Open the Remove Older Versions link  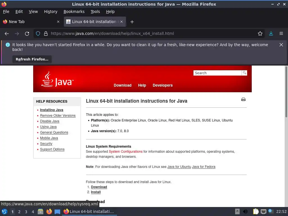click(x=58, y=116)
